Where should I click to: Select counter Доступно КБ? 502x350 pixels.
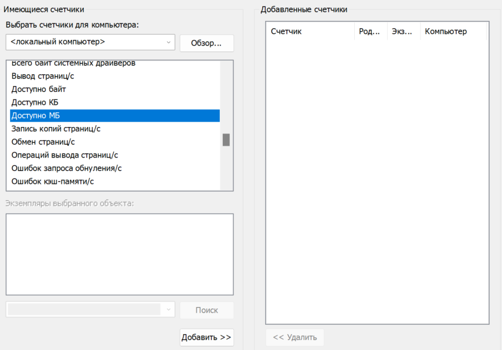pos(114,102)
